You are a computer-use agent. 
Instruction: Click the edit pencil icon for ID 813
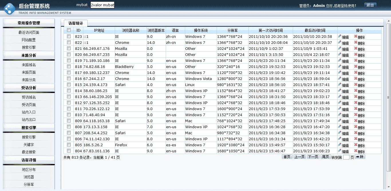point(340,96)
